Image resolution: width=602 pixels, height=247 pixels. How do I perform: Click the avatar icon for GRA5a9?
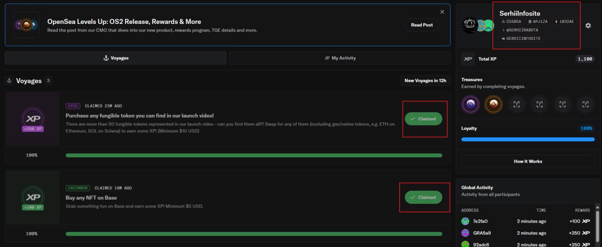point(466,233)
